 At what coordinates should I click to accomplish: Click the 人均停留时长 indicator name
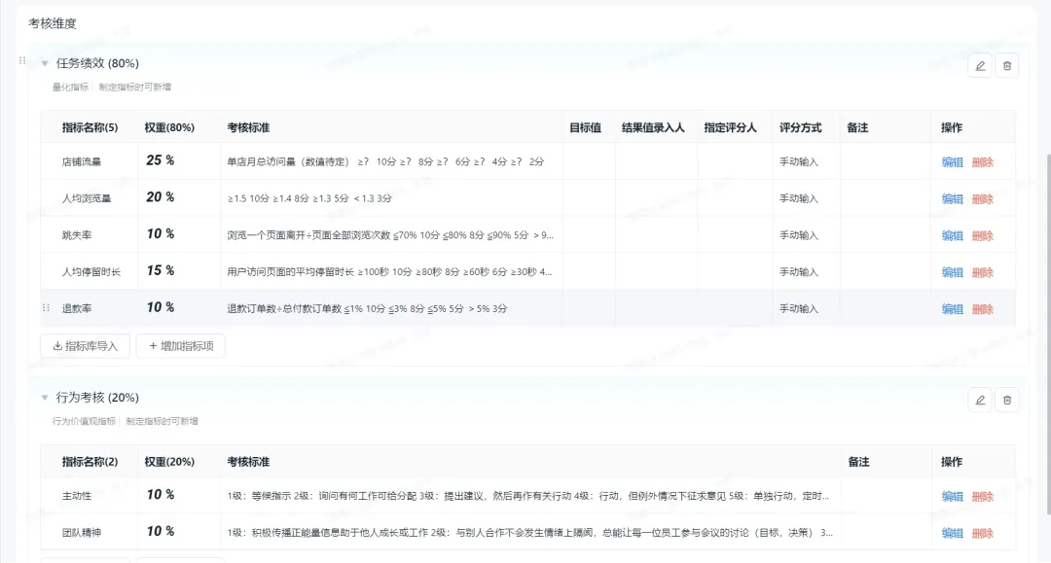pos(91,272)
